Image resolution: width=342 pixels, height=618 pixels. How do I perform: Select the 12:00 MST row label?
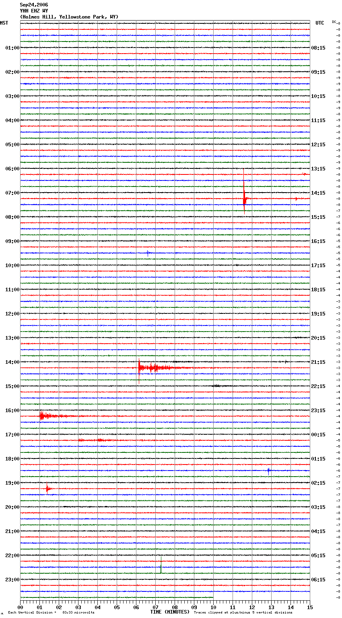click(x=12, y=314)
